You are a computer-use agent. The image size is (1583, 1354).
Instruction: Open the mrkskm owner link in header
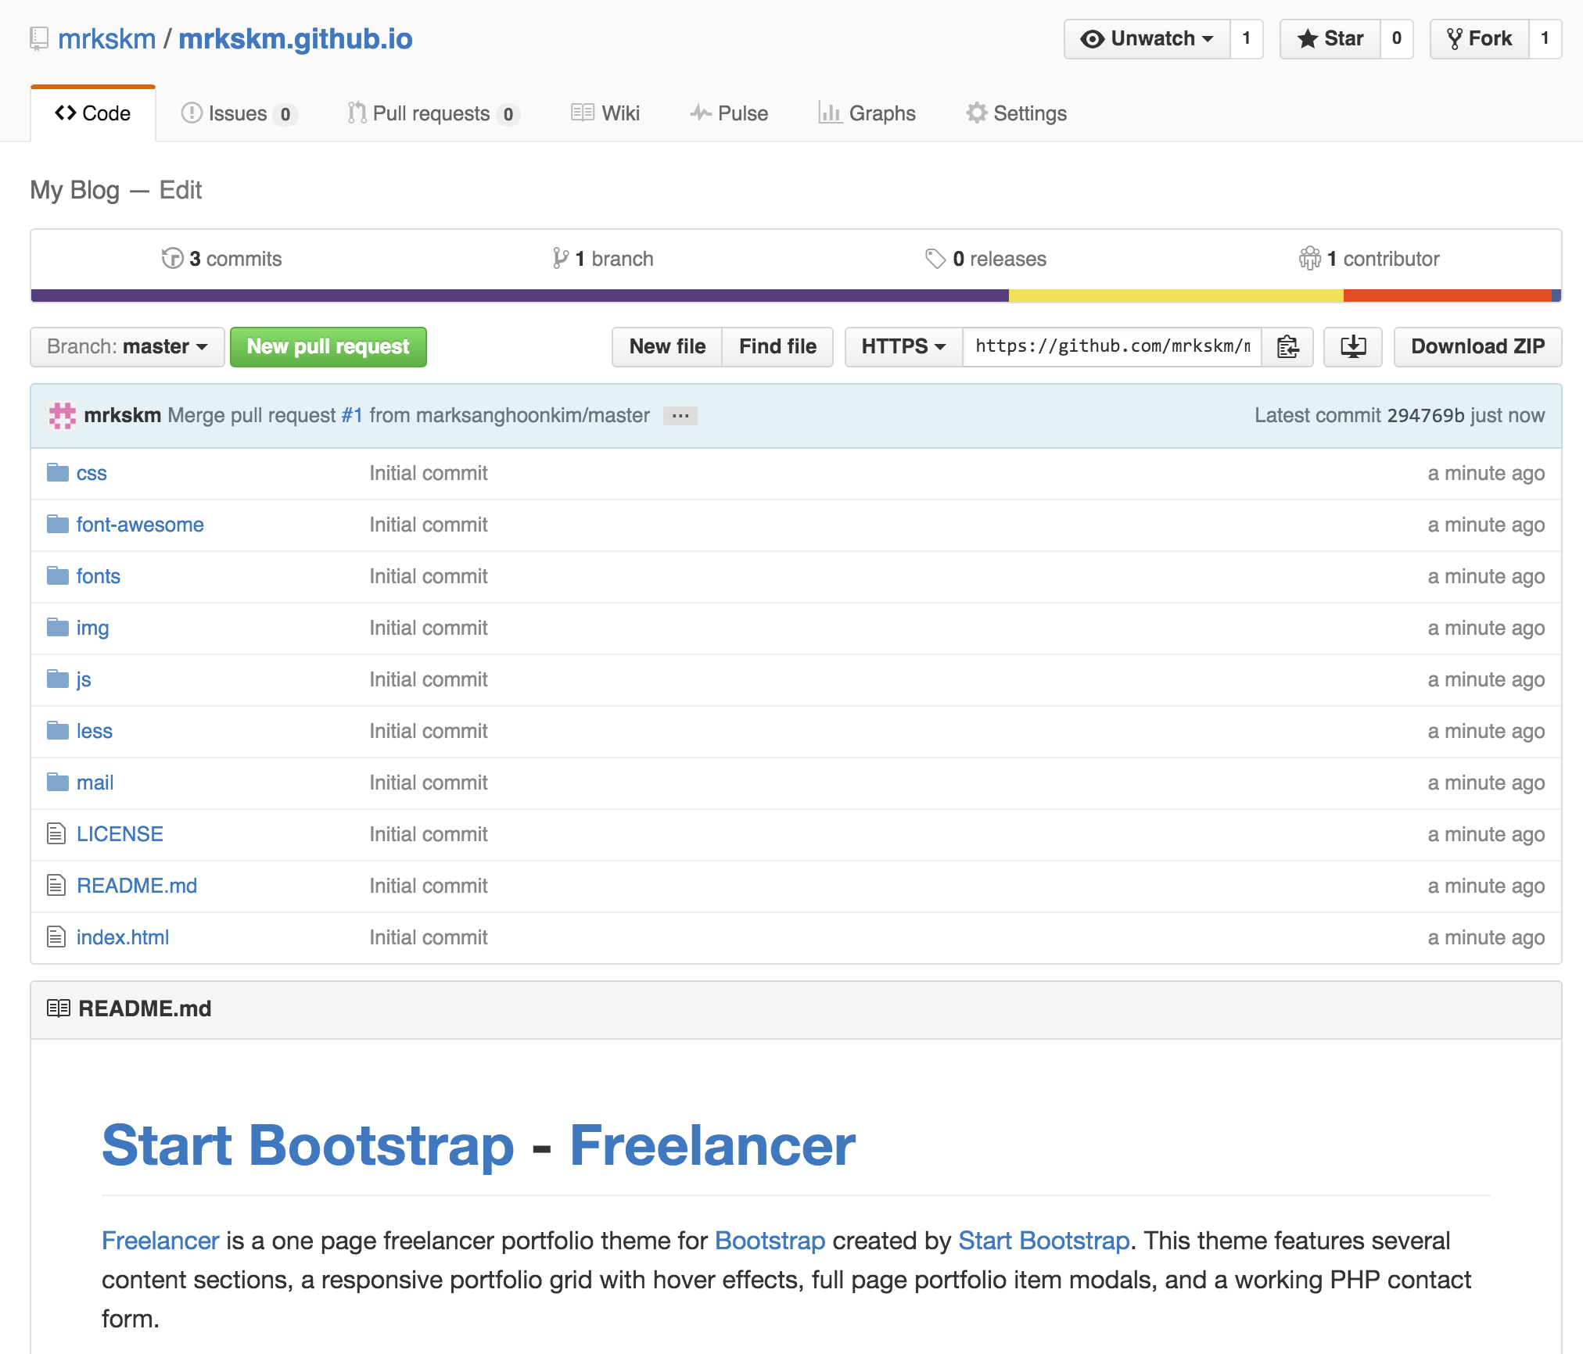pos(106,38)
